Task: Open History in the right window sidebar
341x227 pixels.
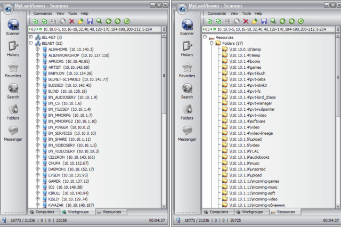Action: coord(187,48)
